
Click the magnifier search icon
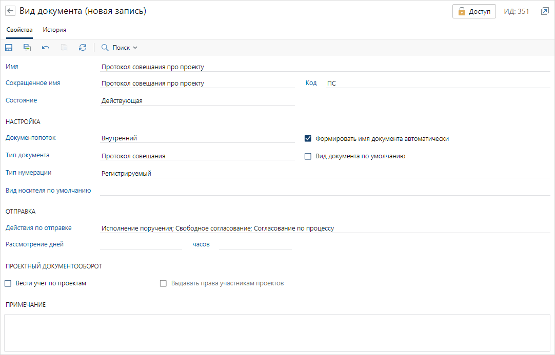105,48
